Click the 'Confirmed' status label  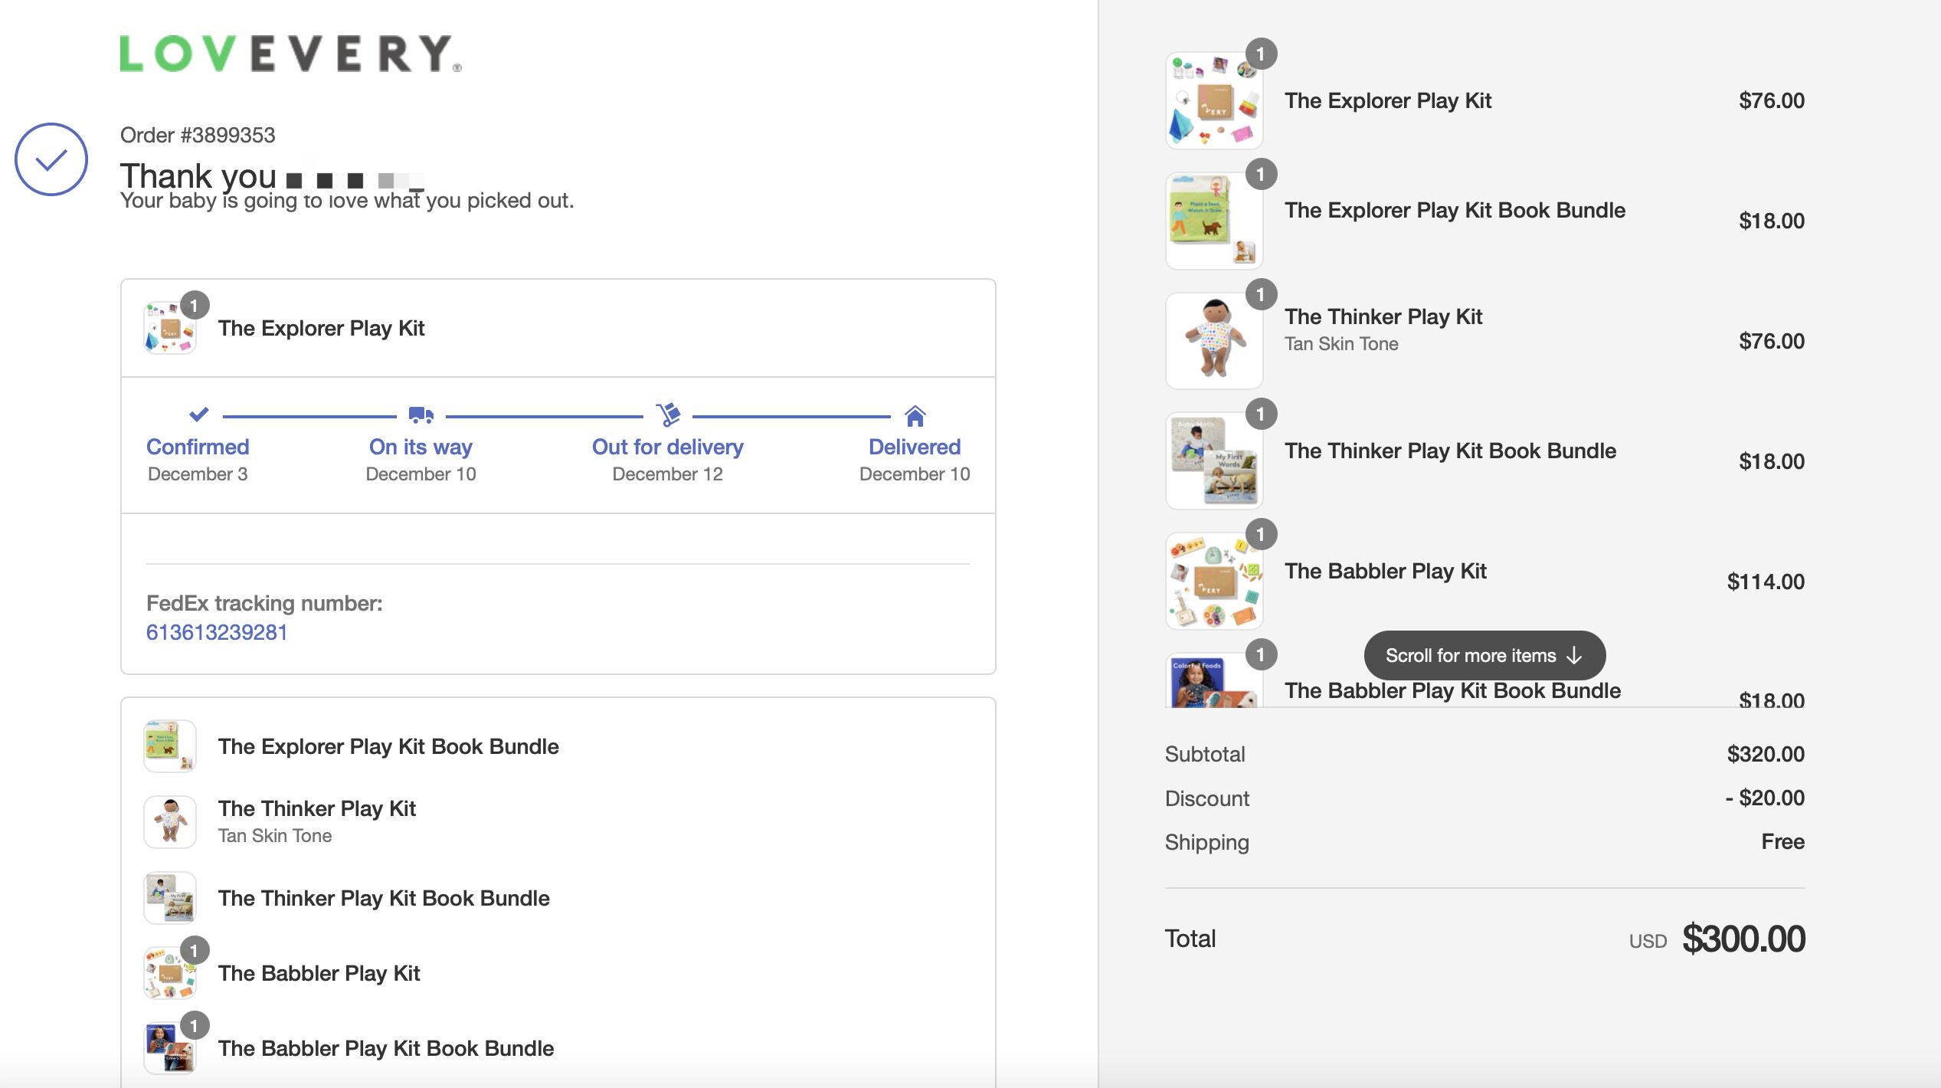point(198,447)
